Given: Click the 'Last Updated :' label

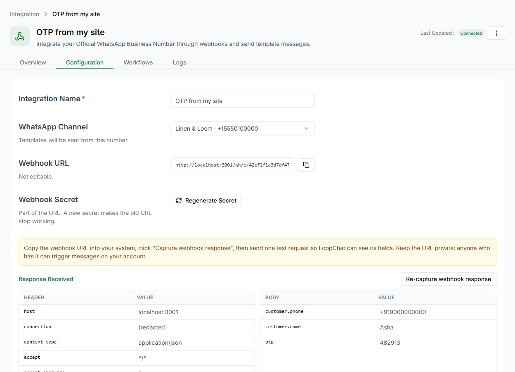Looking at the screenshot, I should [437, 33].
